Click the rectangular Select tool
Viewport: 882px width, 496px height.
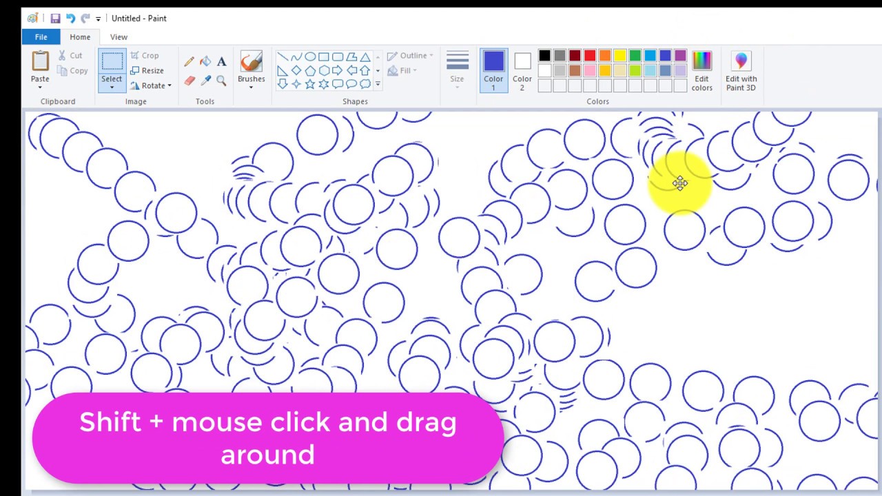[112, 61]
